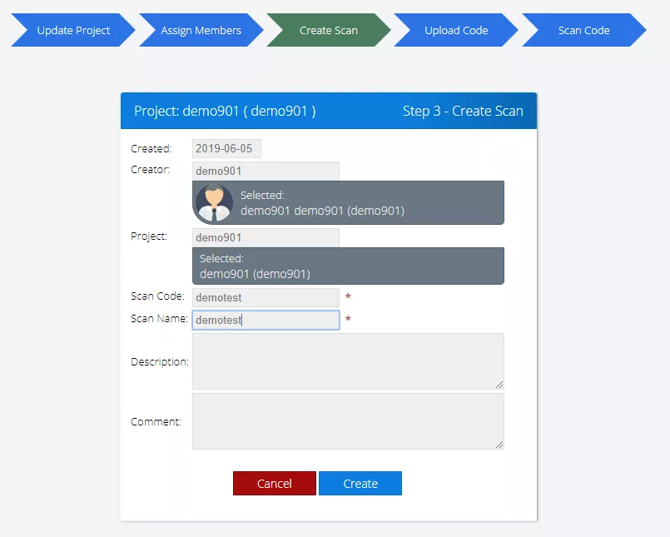
Task: Click the Project: demo901 header title
Action: [x=226, y=111]
